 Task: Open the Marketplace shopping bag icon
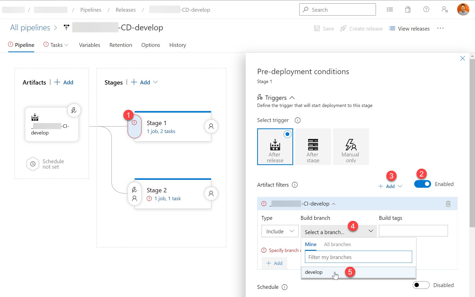point(408,10)
